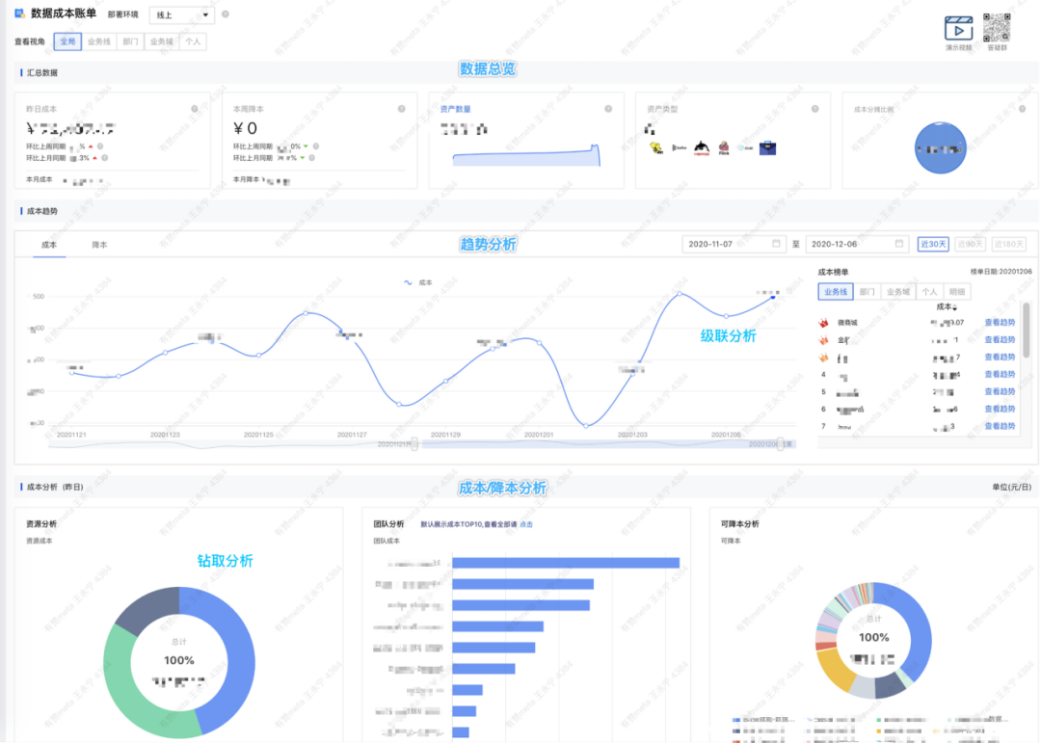Click the blue briefcase asset type icon
Screen dimensions: 1041x743
click(x=767, y=147)
